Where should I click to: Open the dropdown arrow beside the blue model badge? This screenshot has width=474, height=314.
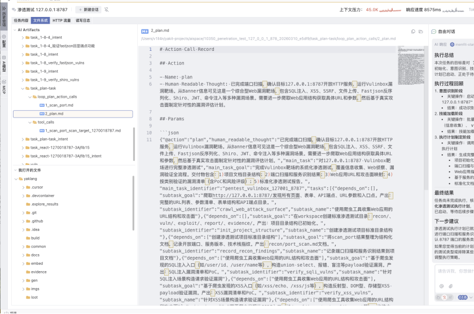click(x=471, y=298)
